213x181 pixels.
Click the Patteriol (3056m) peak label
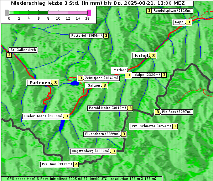click(x=86, y=36)
